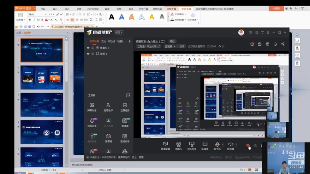
Task: Add new scene with plus icon
Action: [130, 41]
